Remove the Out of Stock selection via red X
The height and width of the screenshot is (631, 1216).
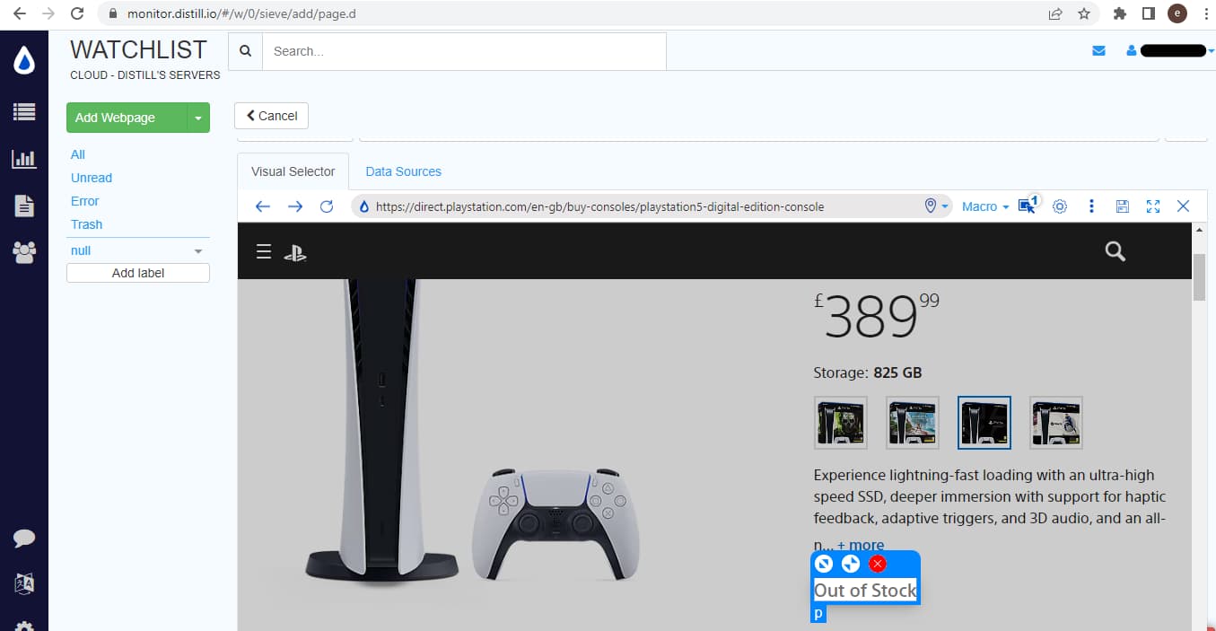pyautogui.click(x=877, y=564)
